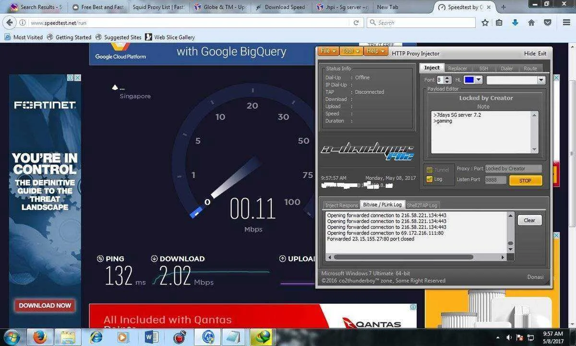The image size is (576, 346).
Task: Open Most Visited bookmarks folder
Action: point(24,37)
